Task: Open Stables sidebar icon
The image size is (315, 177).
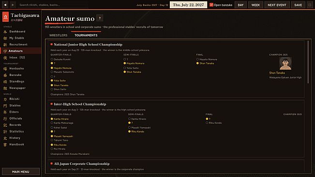Action: [x=5, y=105]
